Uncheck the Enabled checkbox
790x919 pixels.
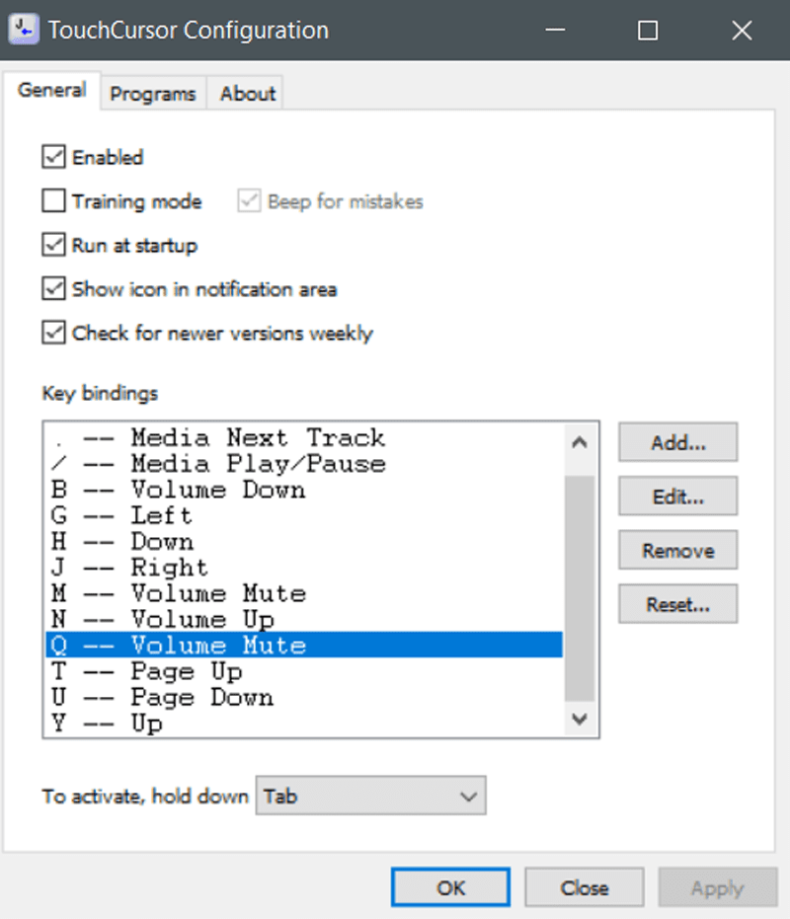tap(53, 157)
